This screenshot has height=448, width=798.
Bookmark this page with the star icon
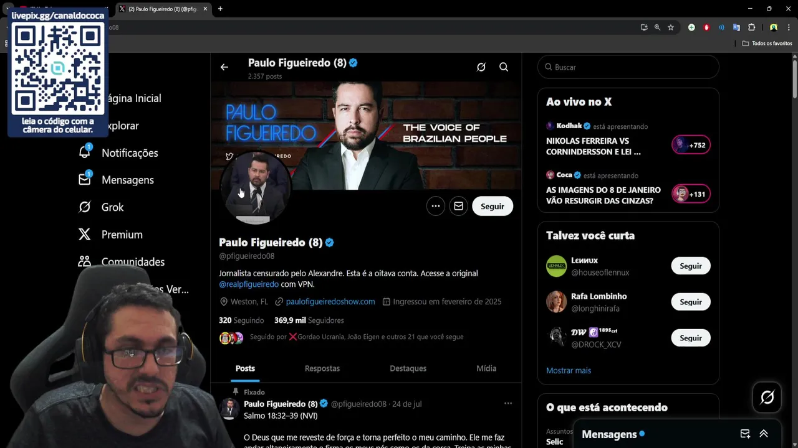pos(671,27)
